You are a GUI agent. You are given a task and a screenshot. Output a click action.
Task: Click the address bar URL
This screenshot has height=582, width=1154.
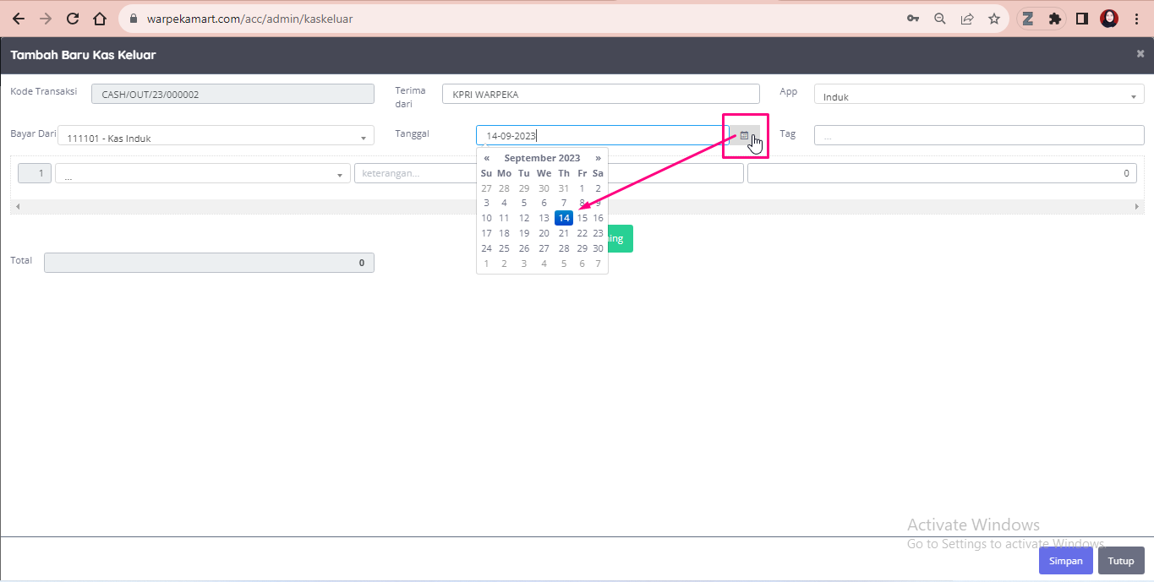click(x=249, y=19)
